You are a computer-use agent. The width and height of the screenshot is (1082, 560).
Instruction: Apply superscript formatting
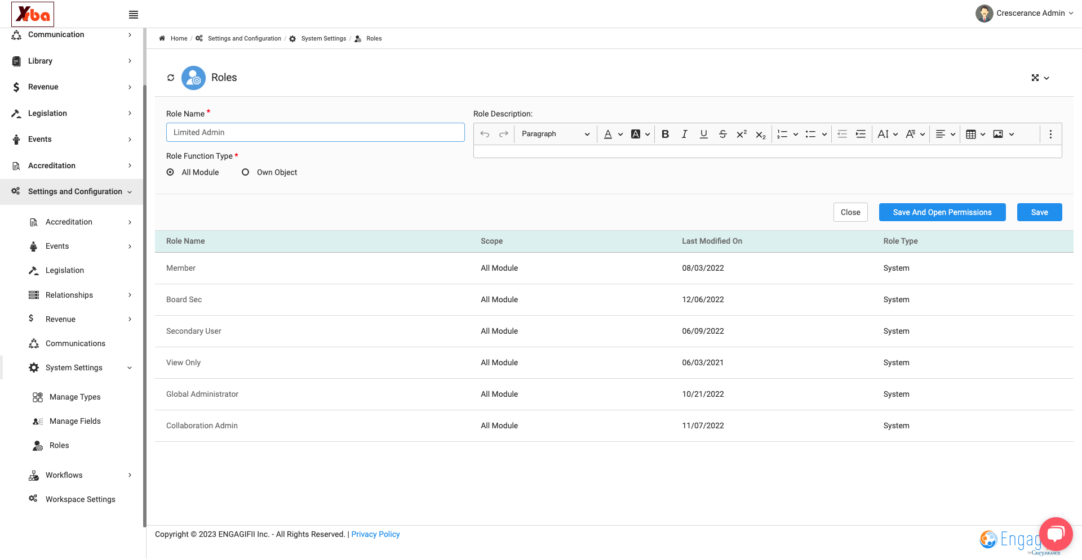coord(742,134)
